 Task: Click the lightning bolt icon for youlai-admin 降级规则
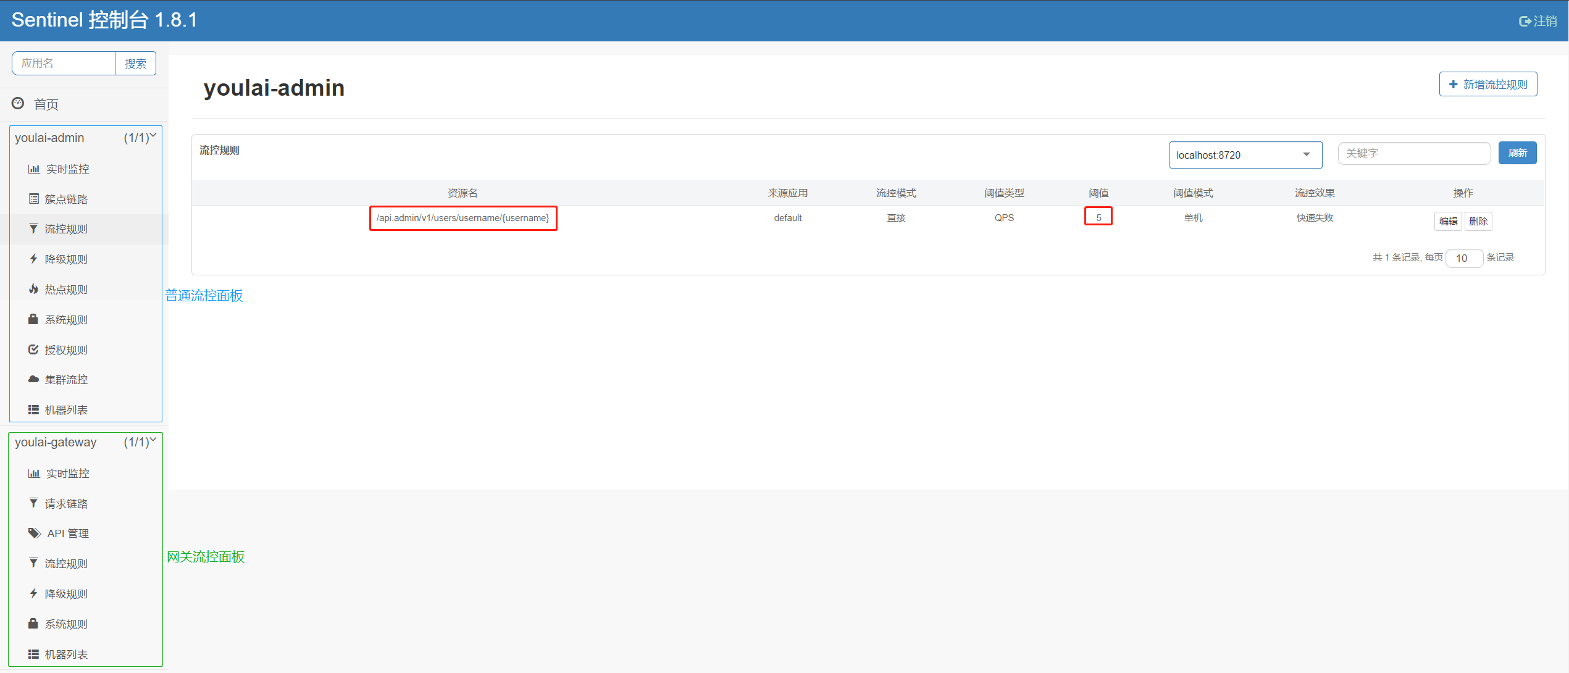click(x=34, y=259)
